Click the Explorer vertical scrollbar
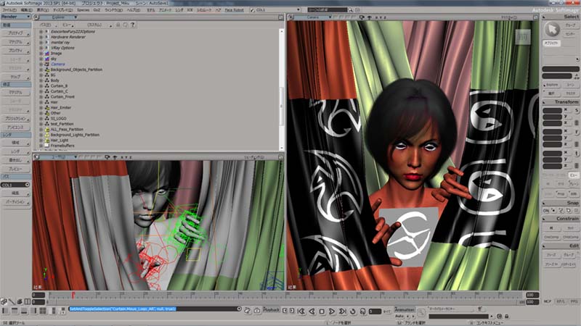Screen dimensions: 581x326 [281, 88]
